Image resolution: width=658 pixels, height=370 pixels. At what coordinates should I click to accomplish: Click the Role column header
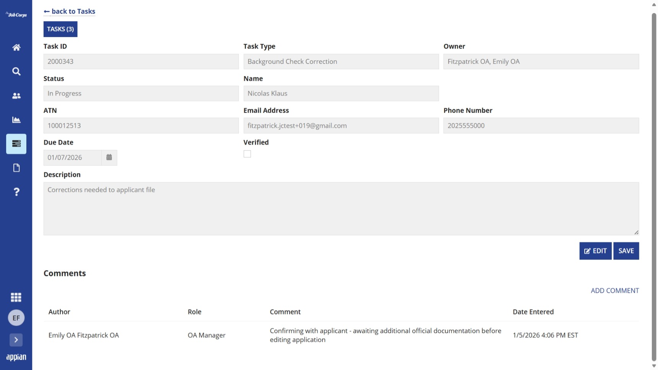pyautogui.click(x=194, y=312)
